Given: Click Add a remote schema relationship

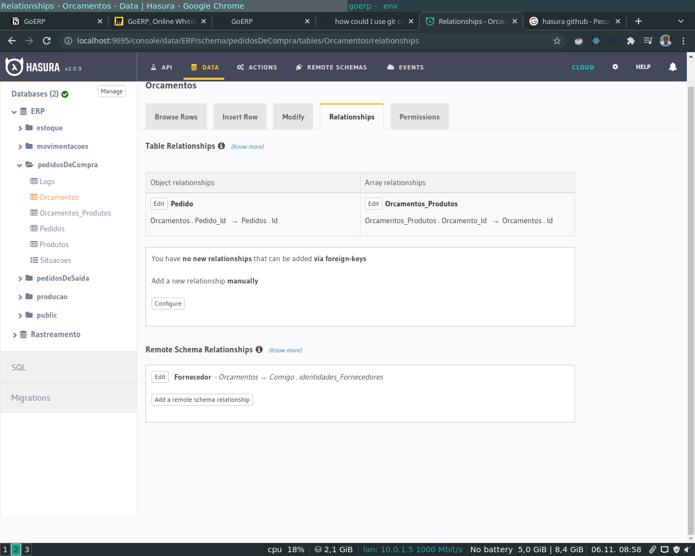Looking at the screenshot, I should coord(202,399).
